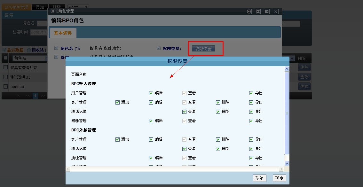
Task: Click the scroll-up arrow in the 权限设置 panel
Action: [x=287, y=69]
